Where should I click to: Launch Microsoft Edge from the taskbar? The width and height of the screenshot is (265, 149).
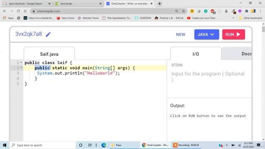104,145
